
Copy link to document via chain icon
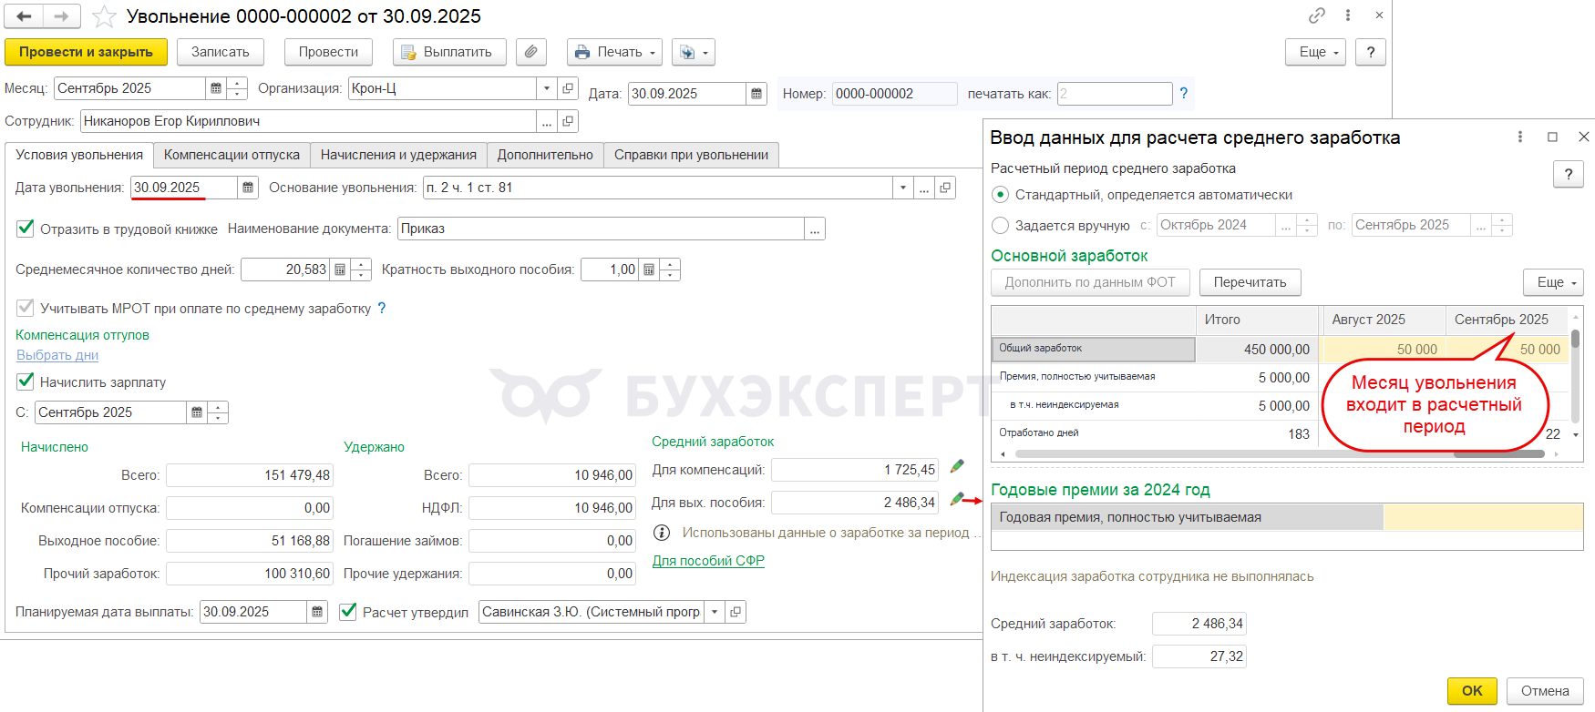pyautogui.click(x=1317, y=15)
